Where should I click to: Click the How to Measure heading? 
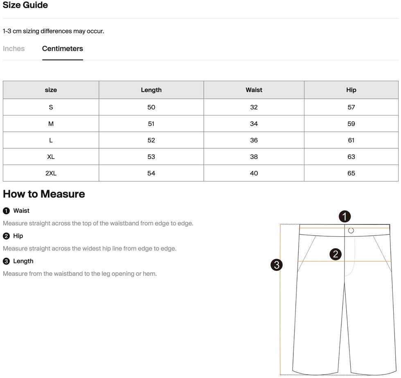coord(44,194)
